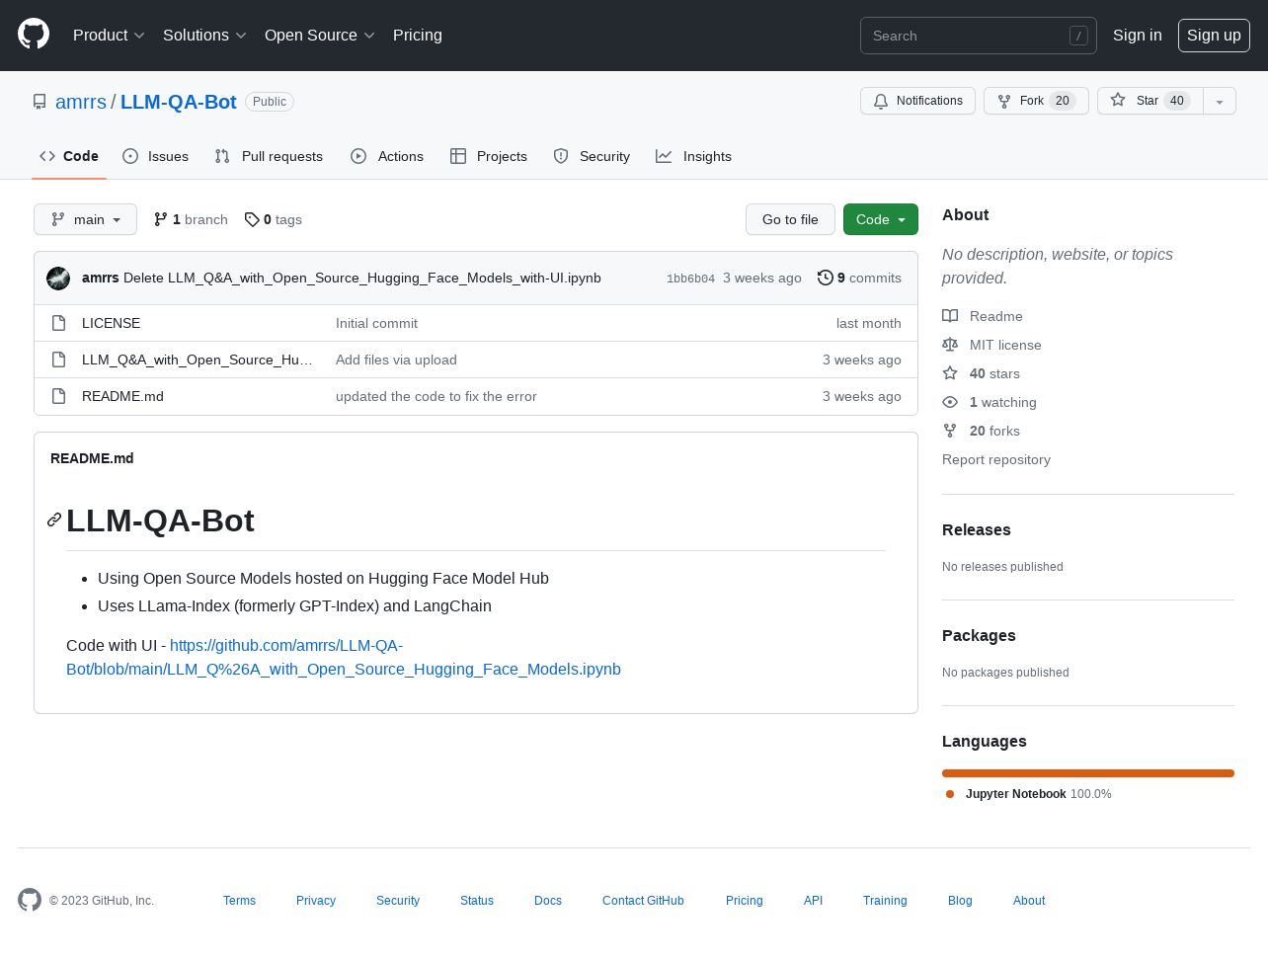The height and width of the screenshot is (961, 1268).
Task: Open the Terms footer link
Action: (239, 901)
